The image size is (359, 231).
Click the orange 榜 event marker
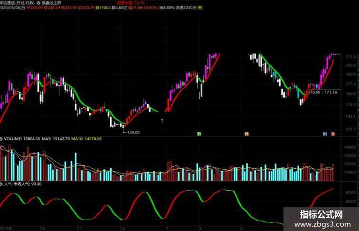click(246, 134)
